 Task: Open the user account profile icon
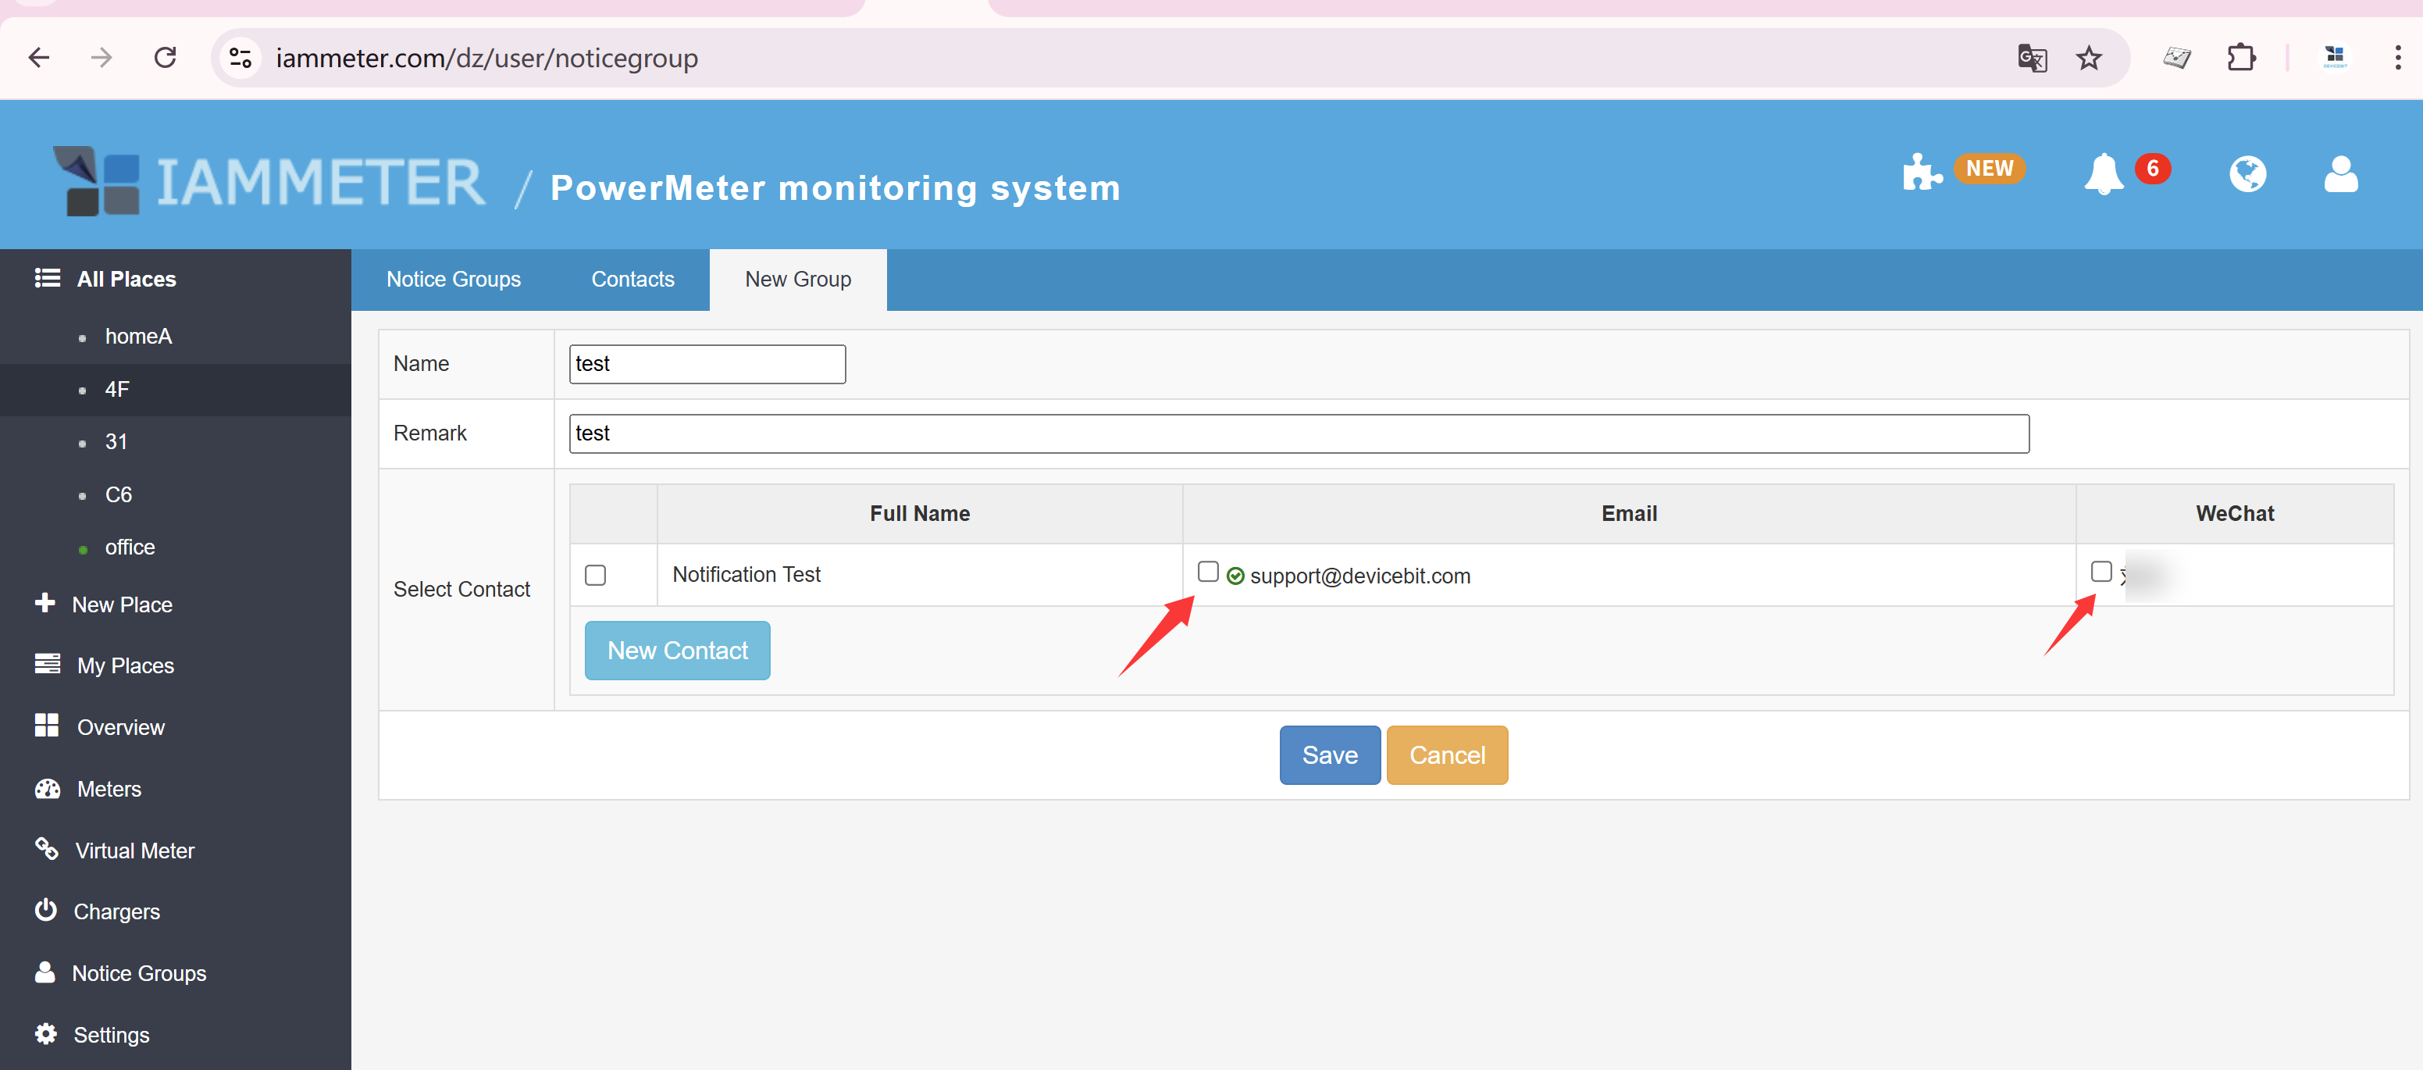pos(2340,174)
